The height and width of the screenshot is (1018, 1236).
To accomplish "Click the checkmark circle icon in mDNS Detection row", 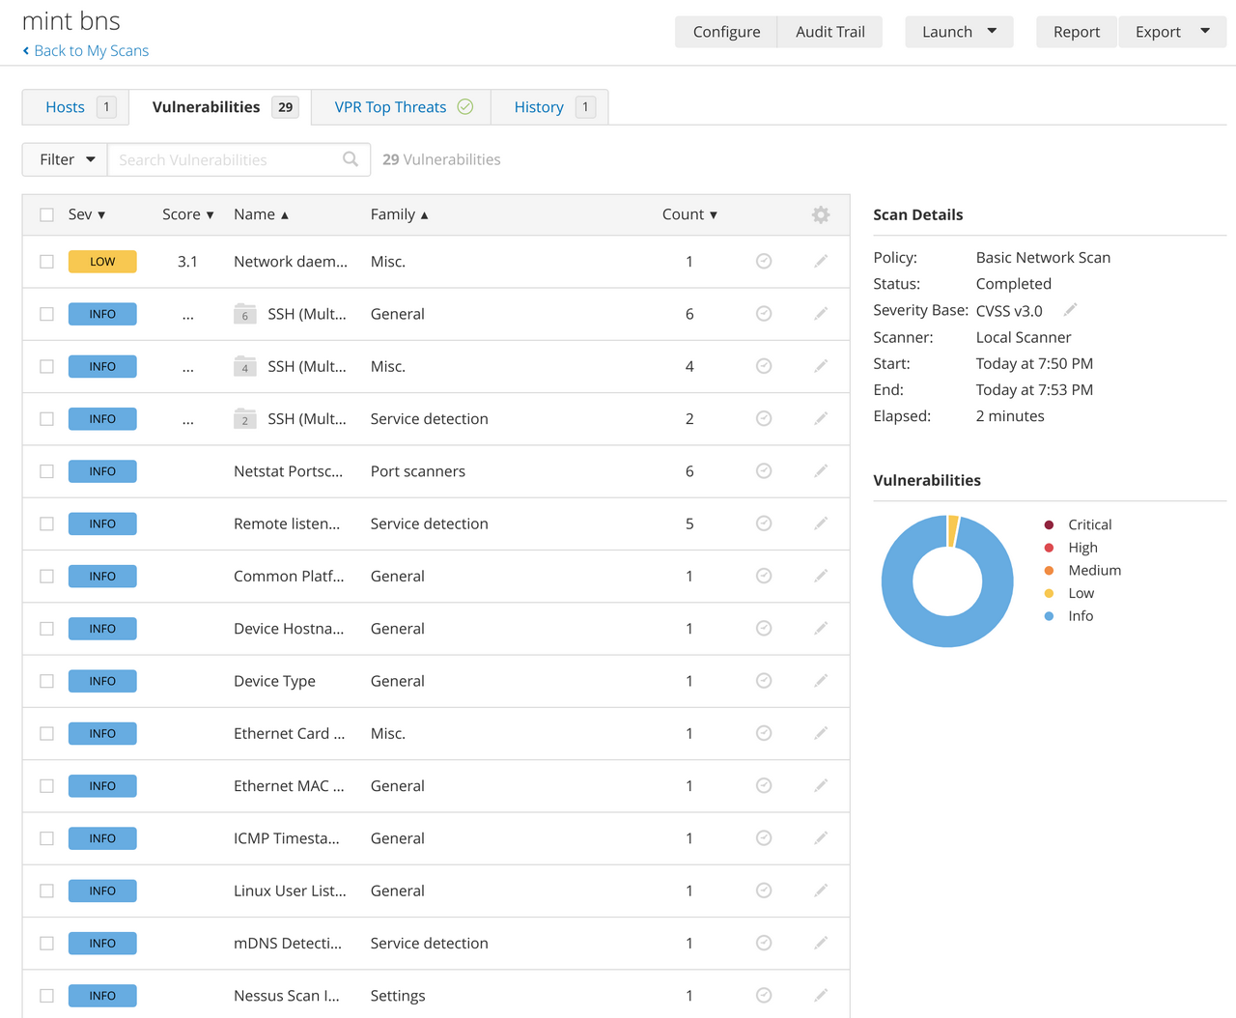I will click(x=763, y=944).
